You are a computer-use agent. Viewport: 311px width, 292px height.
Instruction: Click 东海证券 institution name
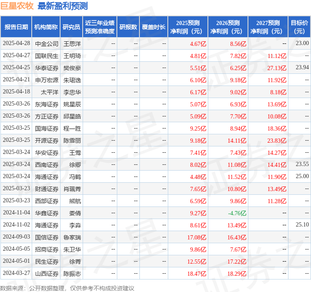point(47,104)
